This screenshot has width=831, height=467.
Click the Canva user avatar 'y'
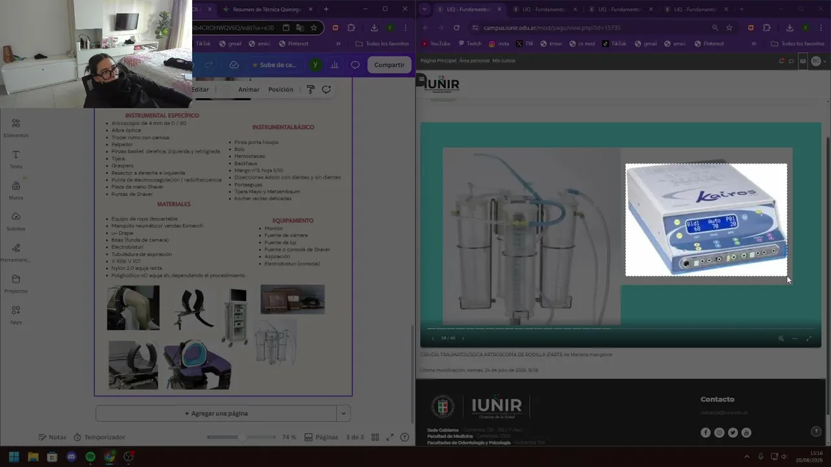coord(315,65)
